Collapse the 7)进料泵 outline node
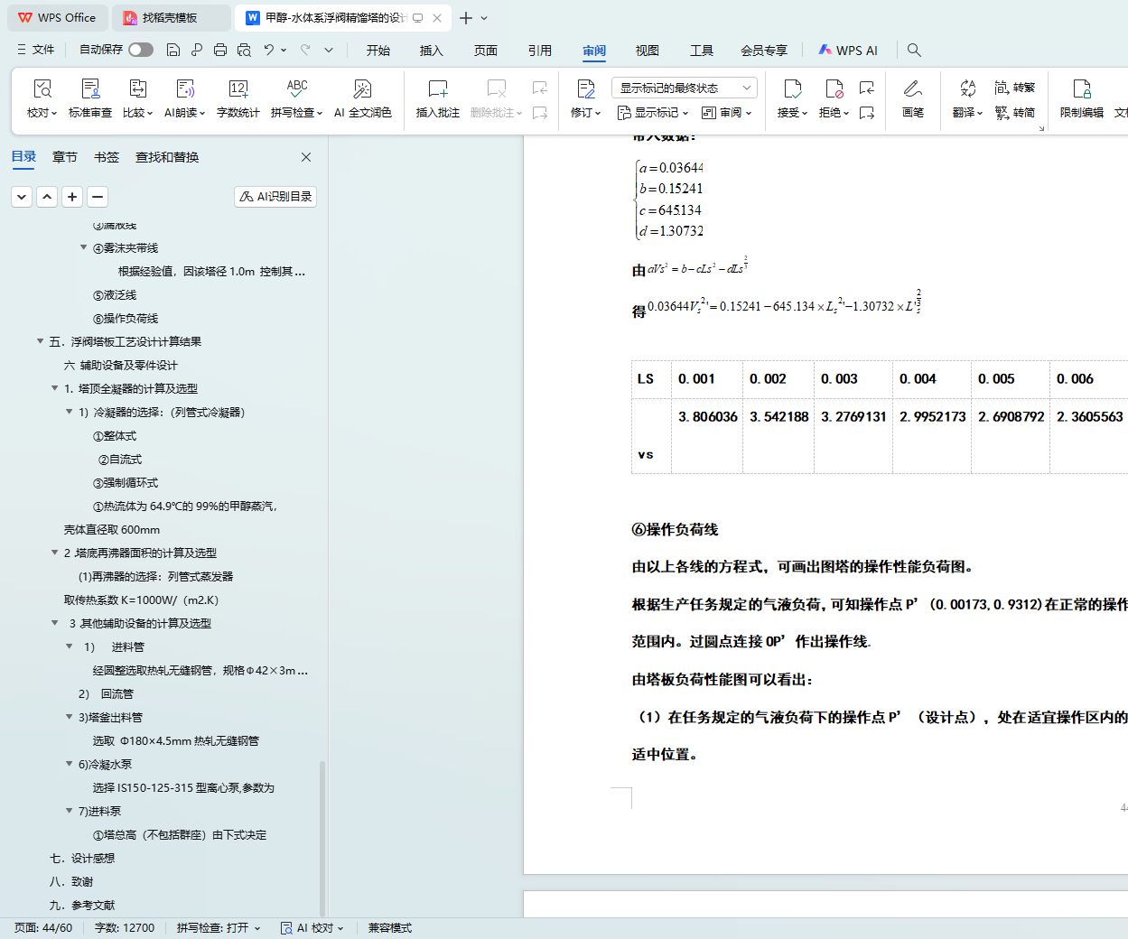 coord(70,811)
